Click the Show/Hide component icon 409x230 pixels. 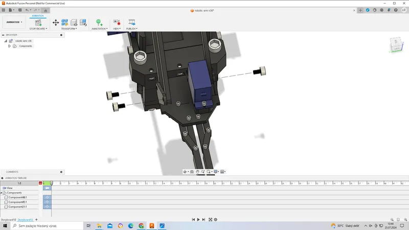point(74,22)
